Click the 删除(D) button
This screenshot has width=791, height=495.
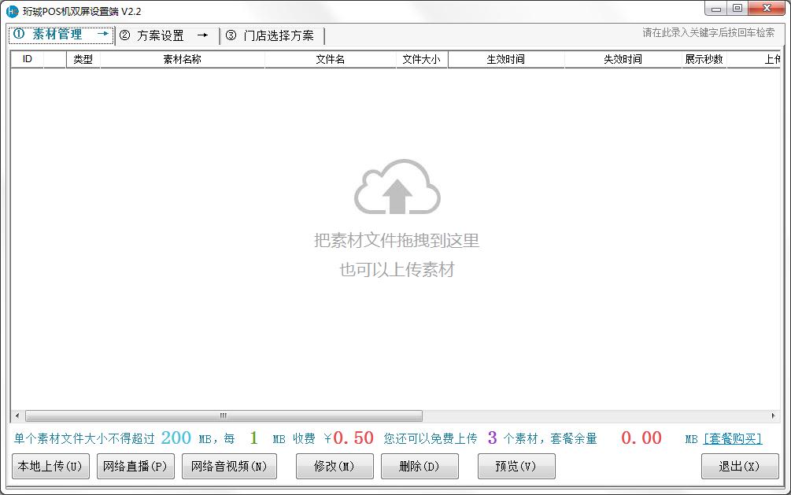click(x=420, y=466)
